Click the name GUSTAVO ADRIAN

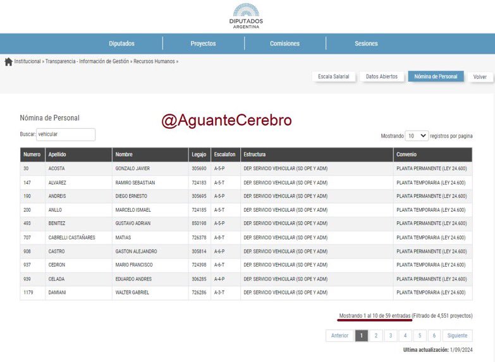click(x=133, y=223)
